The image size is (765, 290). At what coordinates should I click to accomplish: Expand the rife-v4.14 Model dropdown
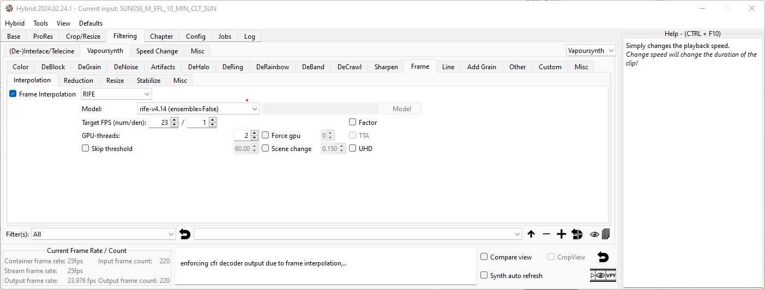coord(198,109)
